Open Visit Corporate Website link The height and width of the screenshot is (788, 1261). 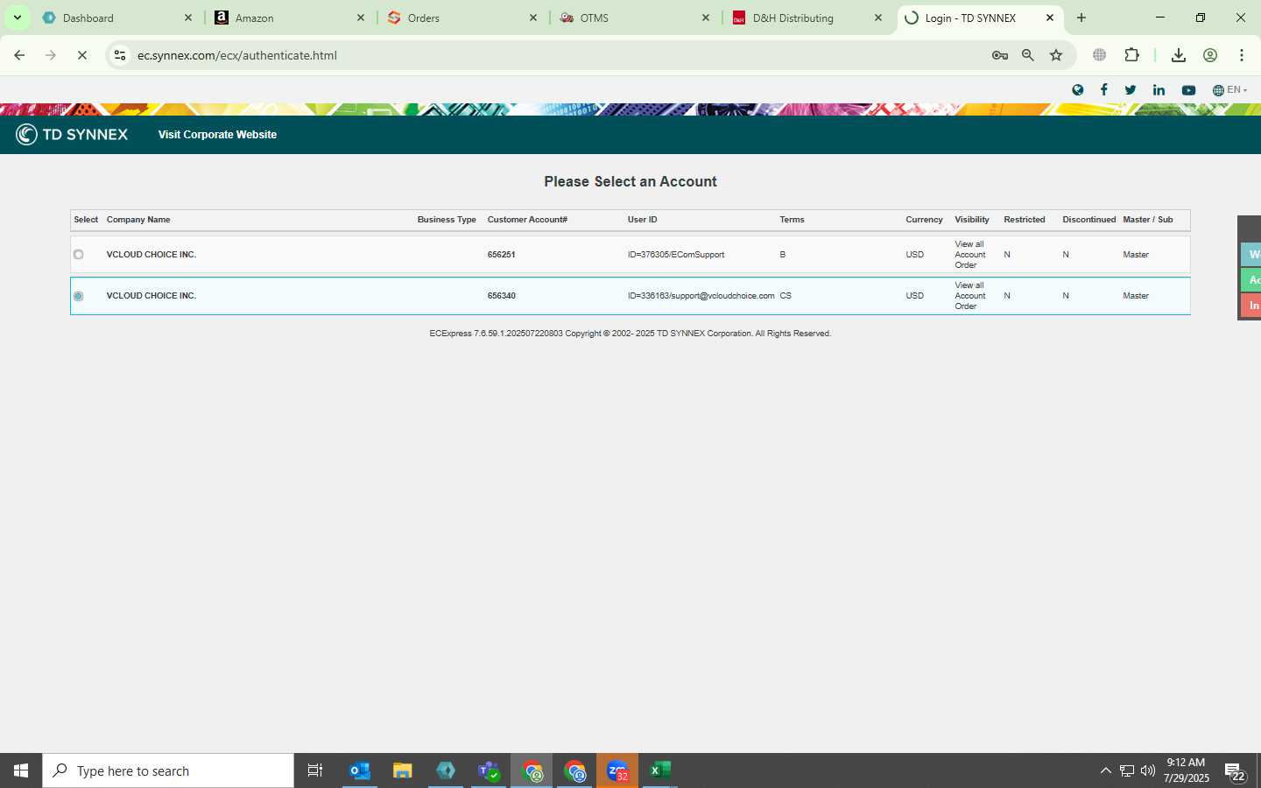point(217,135)
